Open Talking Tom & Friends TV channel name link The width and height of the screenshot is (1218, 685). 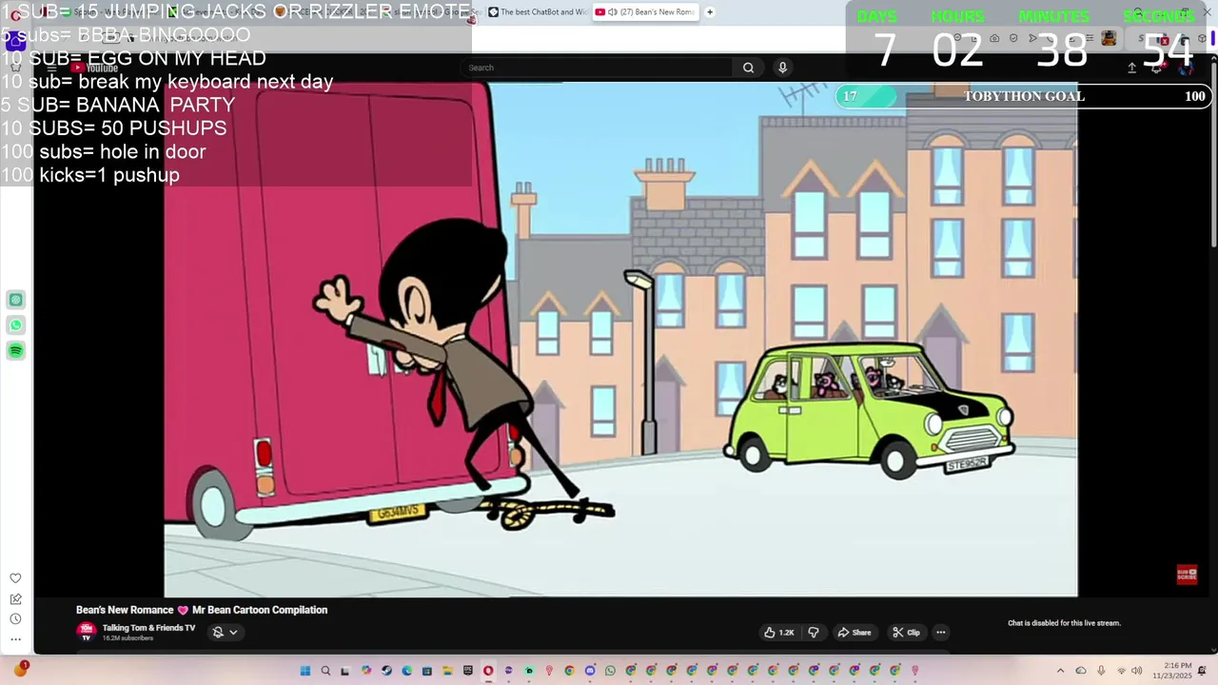(x=148, y=628)
